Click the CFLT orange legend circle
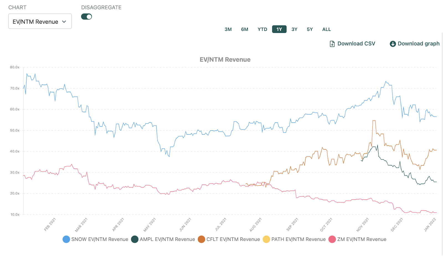443x257 pixels. [x=201, y=239]
